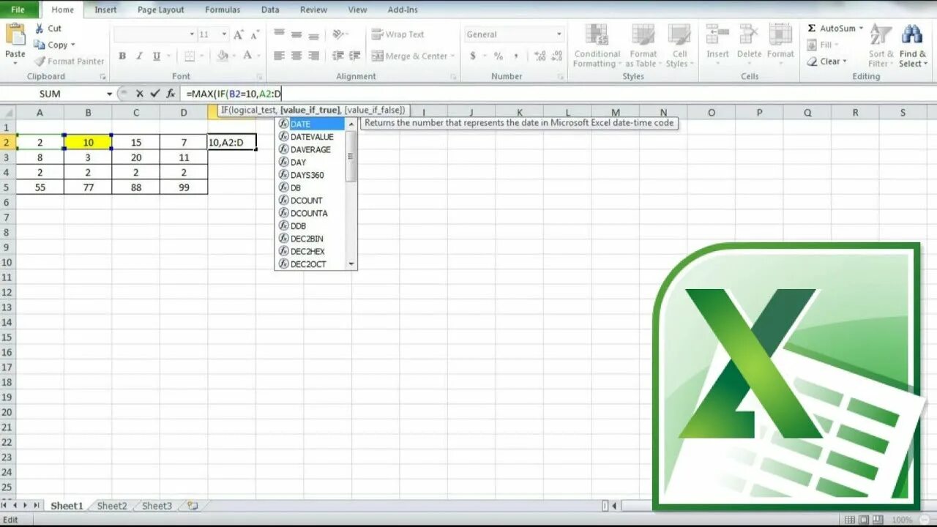Click the AutoSum sigma icon

tap(812, 29)
